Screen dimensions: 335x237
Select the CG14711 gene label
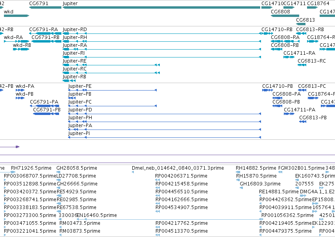(294, 4)
